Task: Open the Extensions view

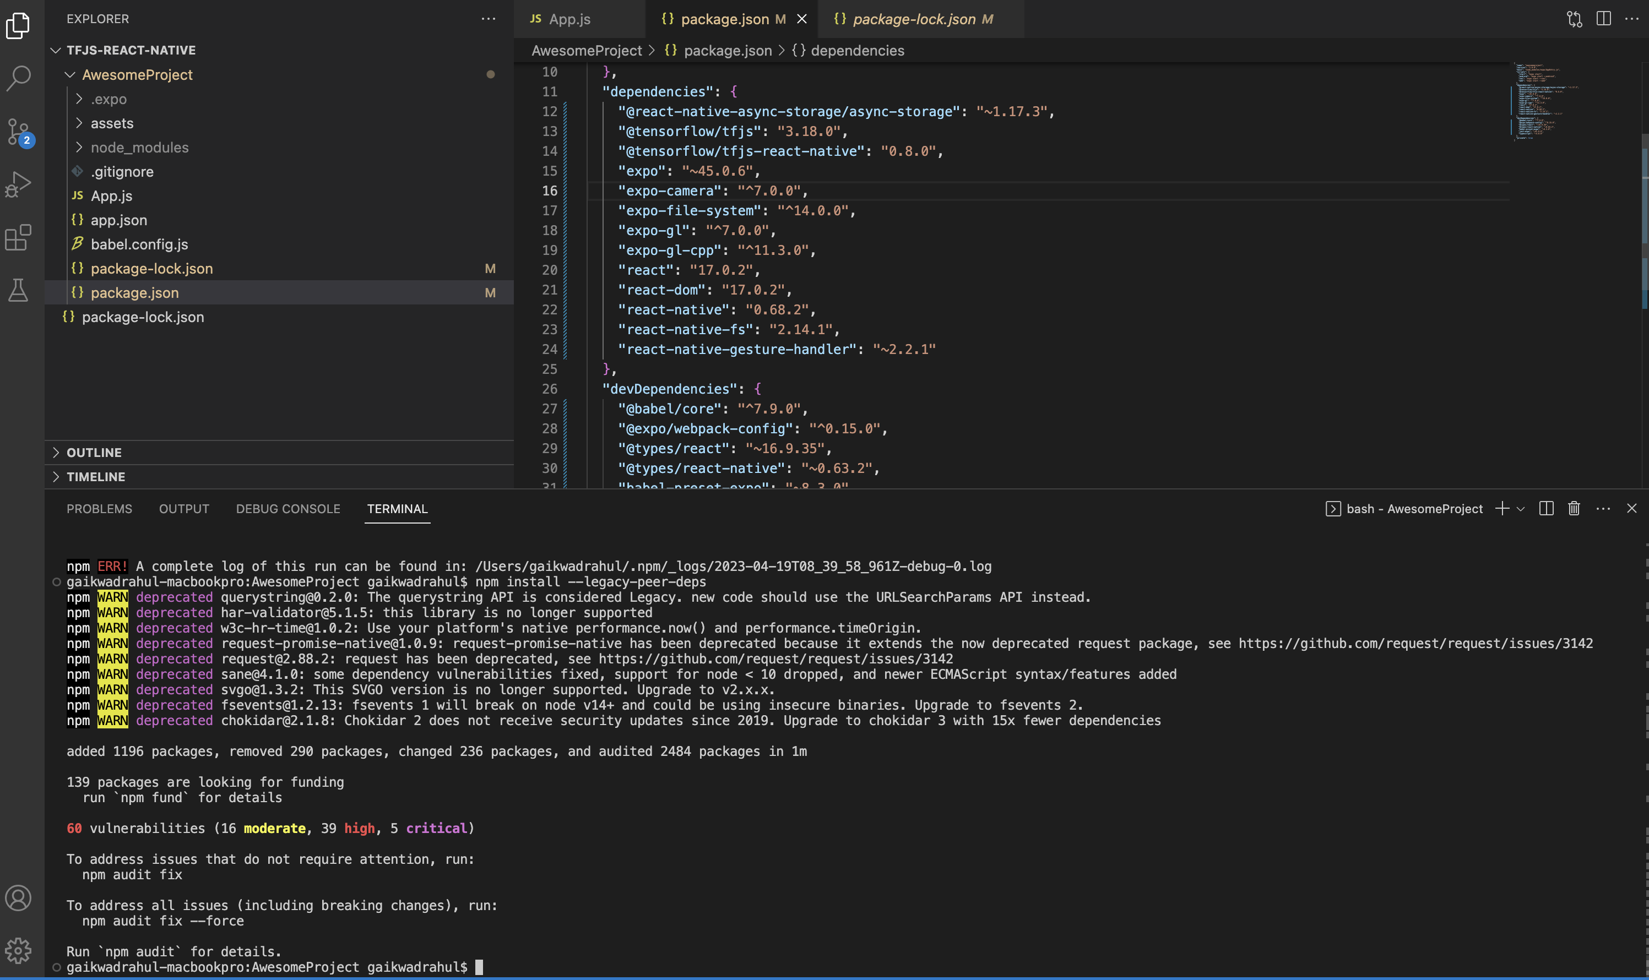Action: [18, 238]
